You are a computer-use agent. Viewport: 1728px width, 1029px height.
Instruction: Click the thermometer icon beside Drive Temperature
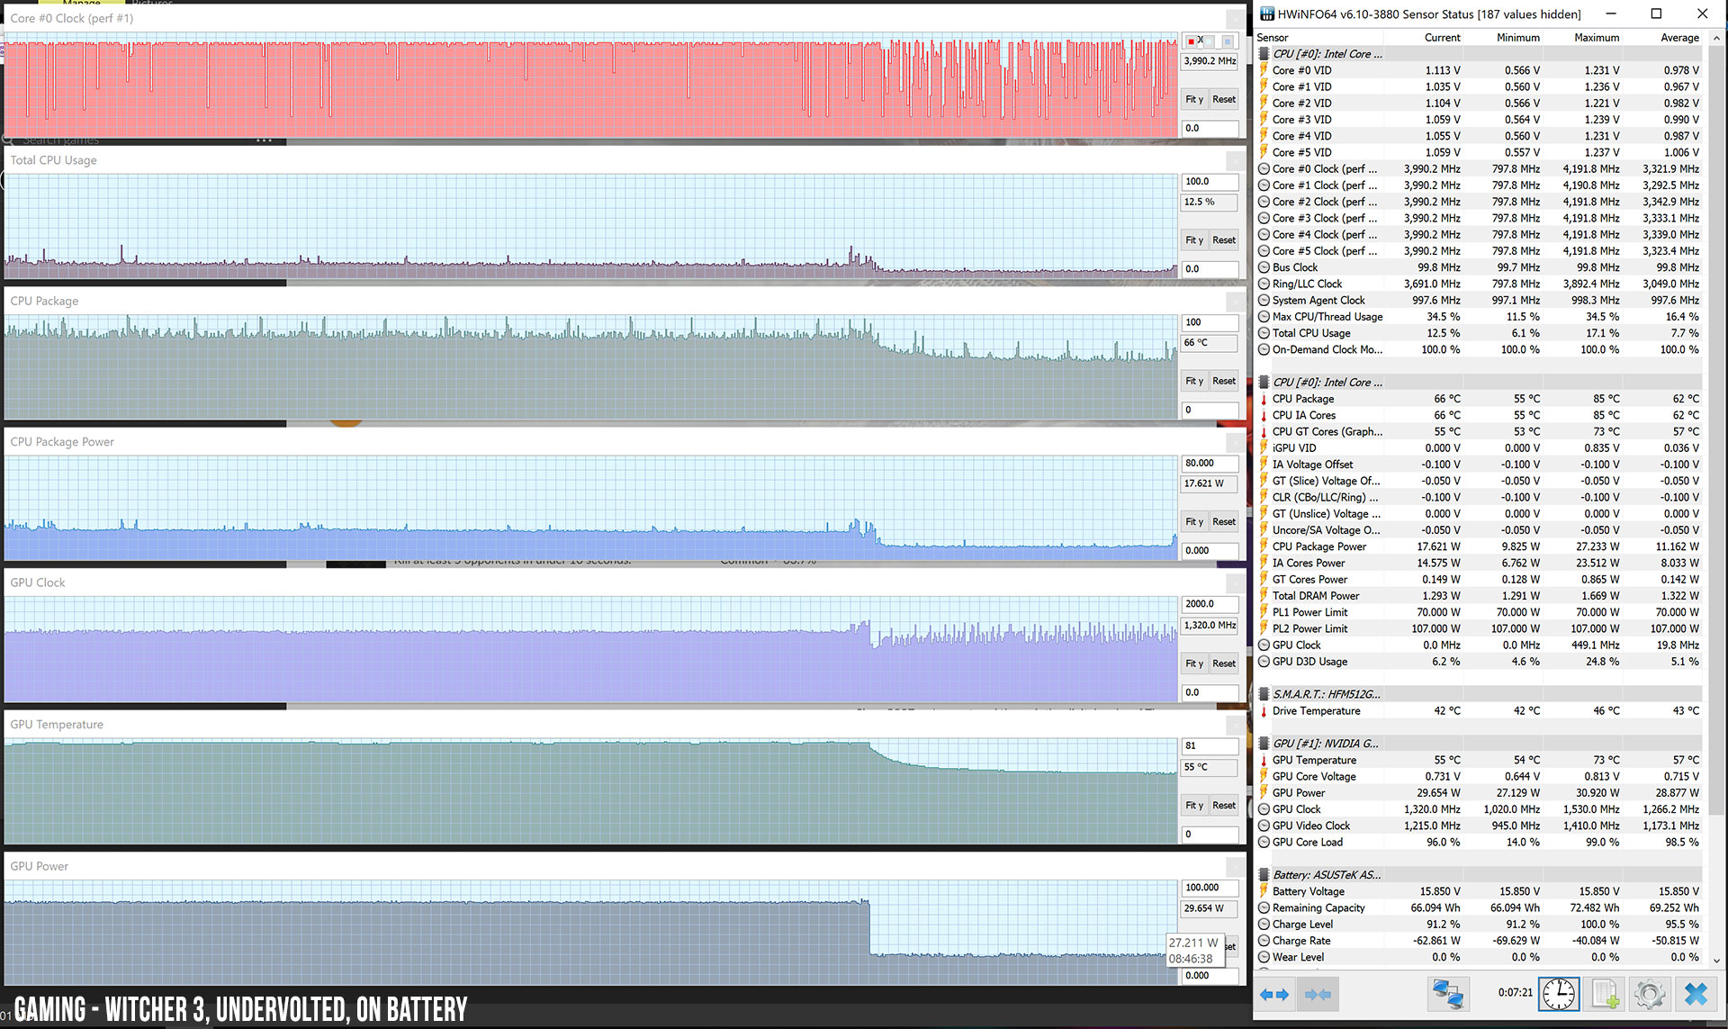(x=1264, y=711)
